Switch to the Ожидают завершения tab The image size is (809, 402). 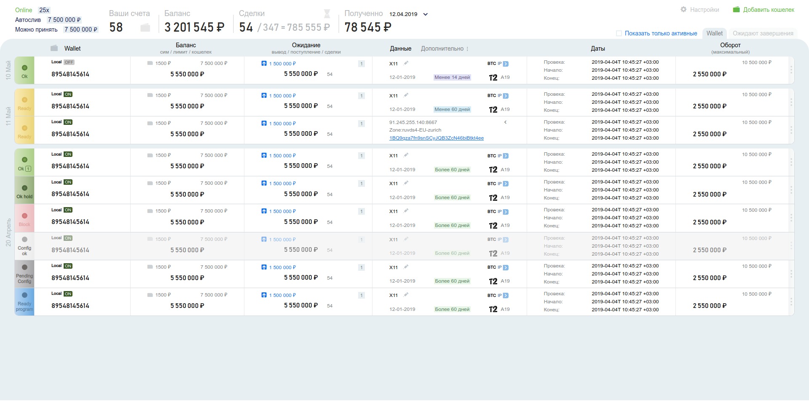click(x=763, y=33)
